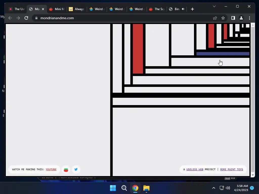Expand the tab search dropdown arrow

[x=214, y=6]
